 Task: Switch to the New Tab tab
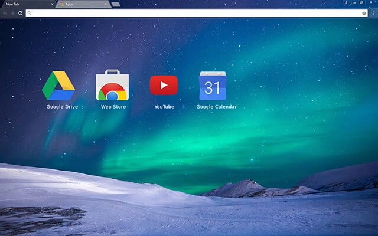point(27,4)
